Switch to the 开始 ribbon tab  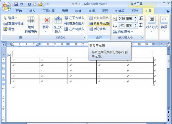(x=19, y=11)
